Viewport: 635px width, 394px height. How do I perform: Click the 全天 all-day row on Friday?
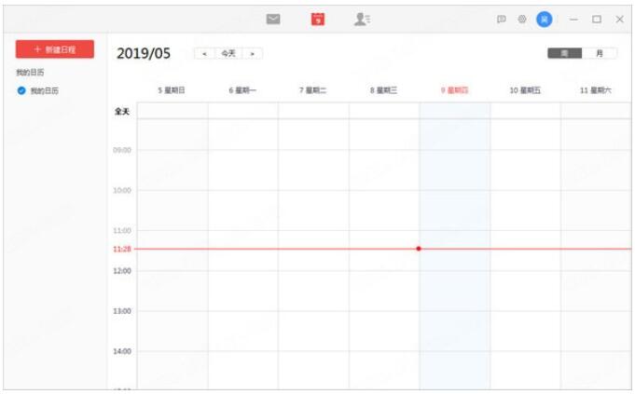click(x=525, y=111)
